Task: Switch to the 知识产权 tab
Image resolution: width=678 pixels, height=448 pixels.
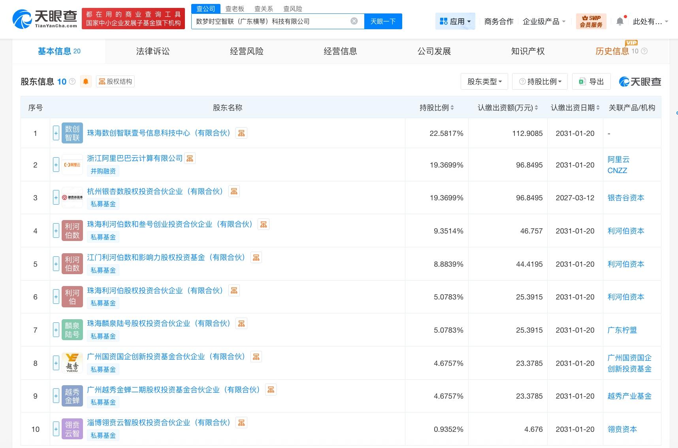Action: pos(527,51)
